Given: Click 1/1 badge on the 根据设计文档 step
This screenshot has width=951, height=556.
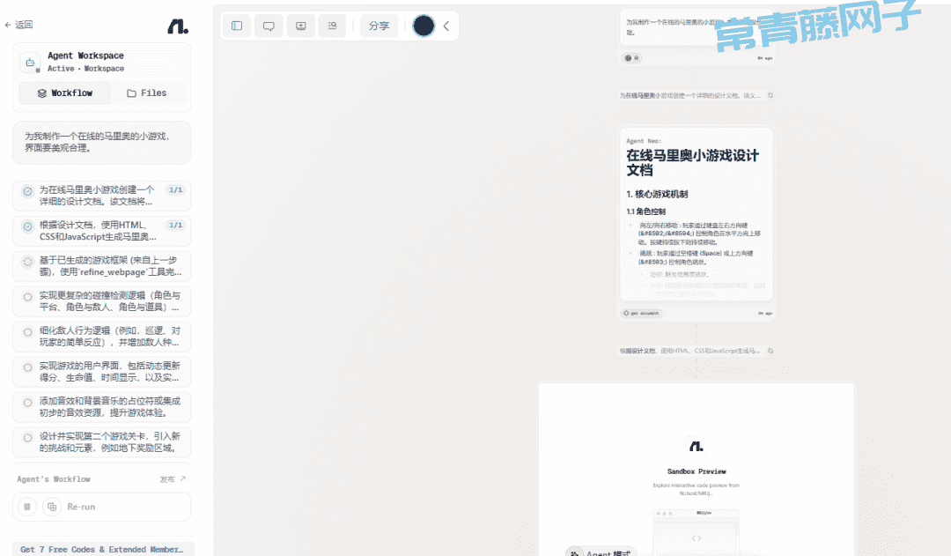Looking at the screenshot, I should click(x=176, y=226).
